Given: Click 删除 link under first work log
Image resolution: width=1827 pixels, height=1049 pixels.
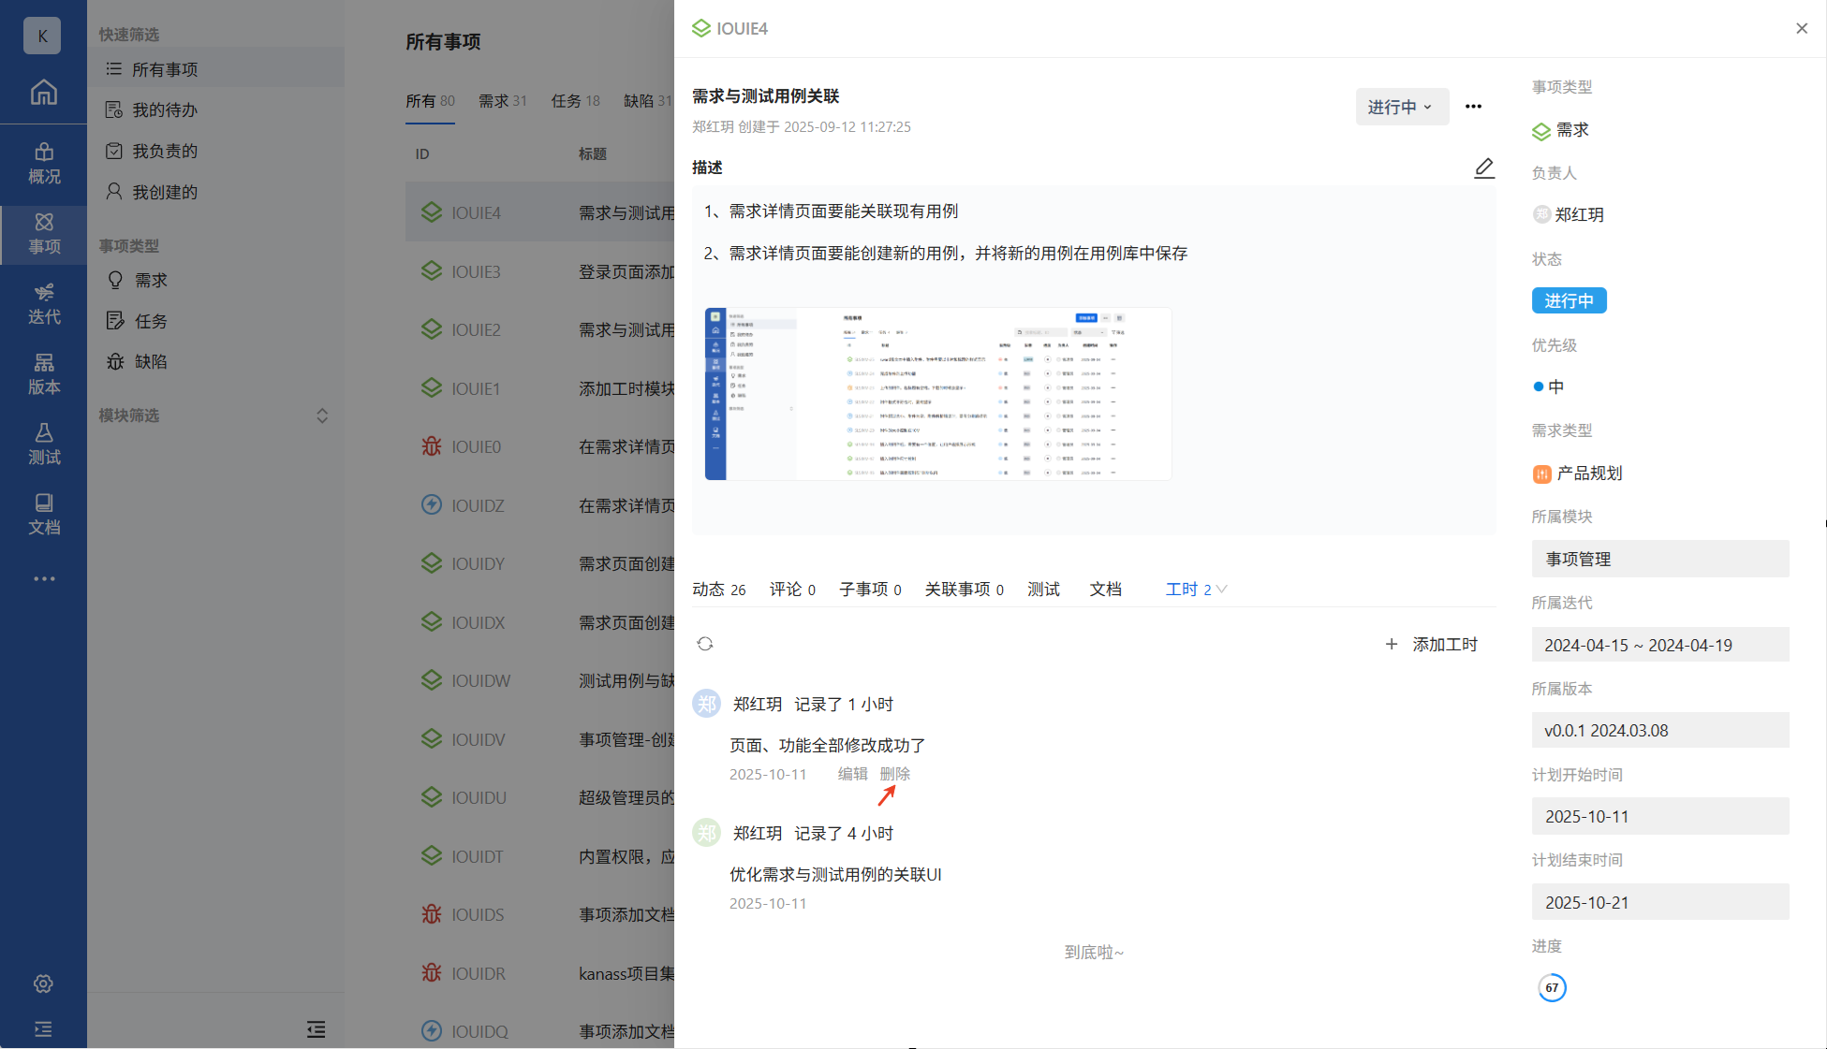Looking at the screenshot, I should click(894, 774).
